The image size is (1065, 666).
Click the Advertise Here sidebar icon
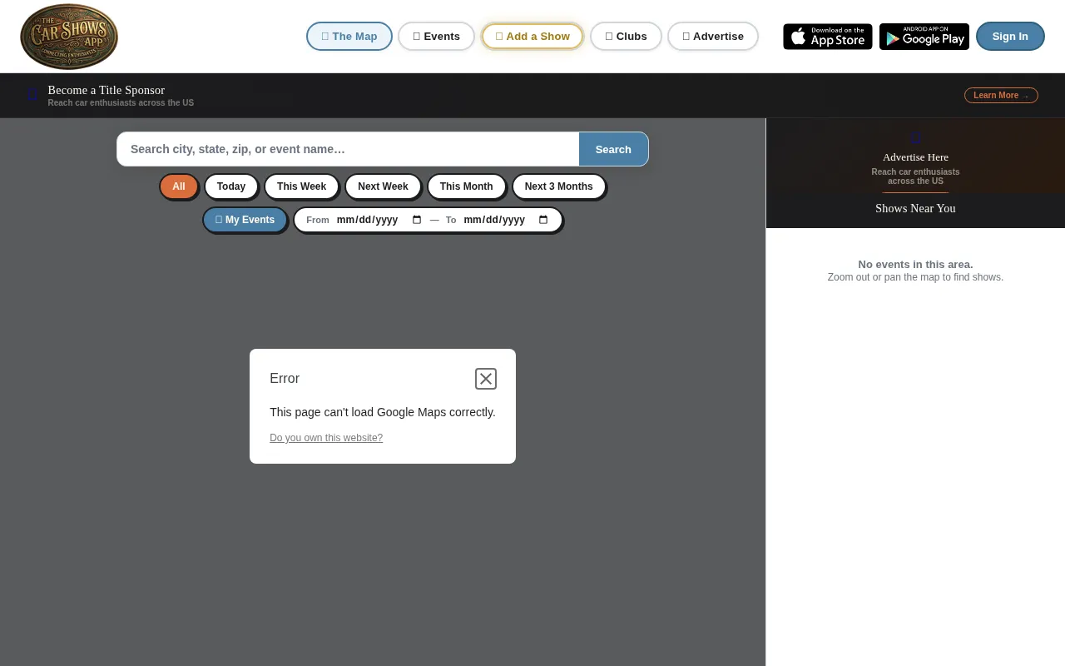coord(915,138)
